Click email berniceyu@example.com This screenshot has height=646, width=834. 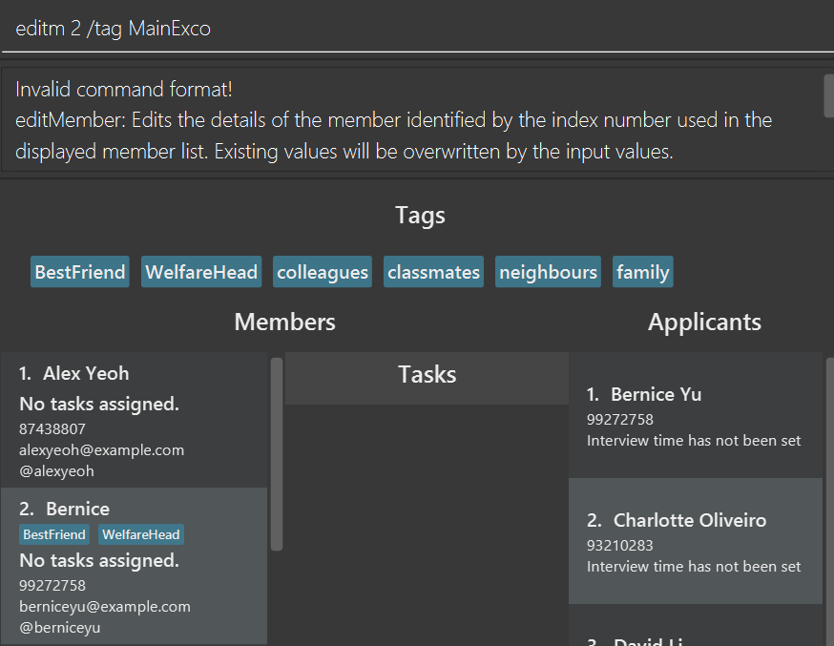click(x=105, y=607)
